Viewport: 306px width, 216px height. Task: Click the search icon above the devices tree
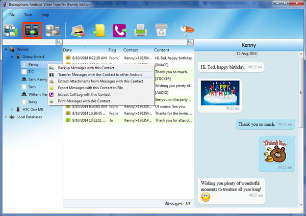59,42
